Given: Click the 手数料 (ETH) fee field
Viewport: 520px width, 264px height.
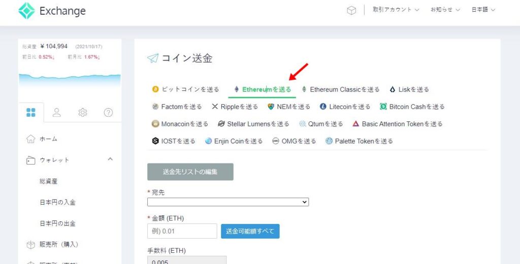Looking at the screenshot, I should pos(187,260).
